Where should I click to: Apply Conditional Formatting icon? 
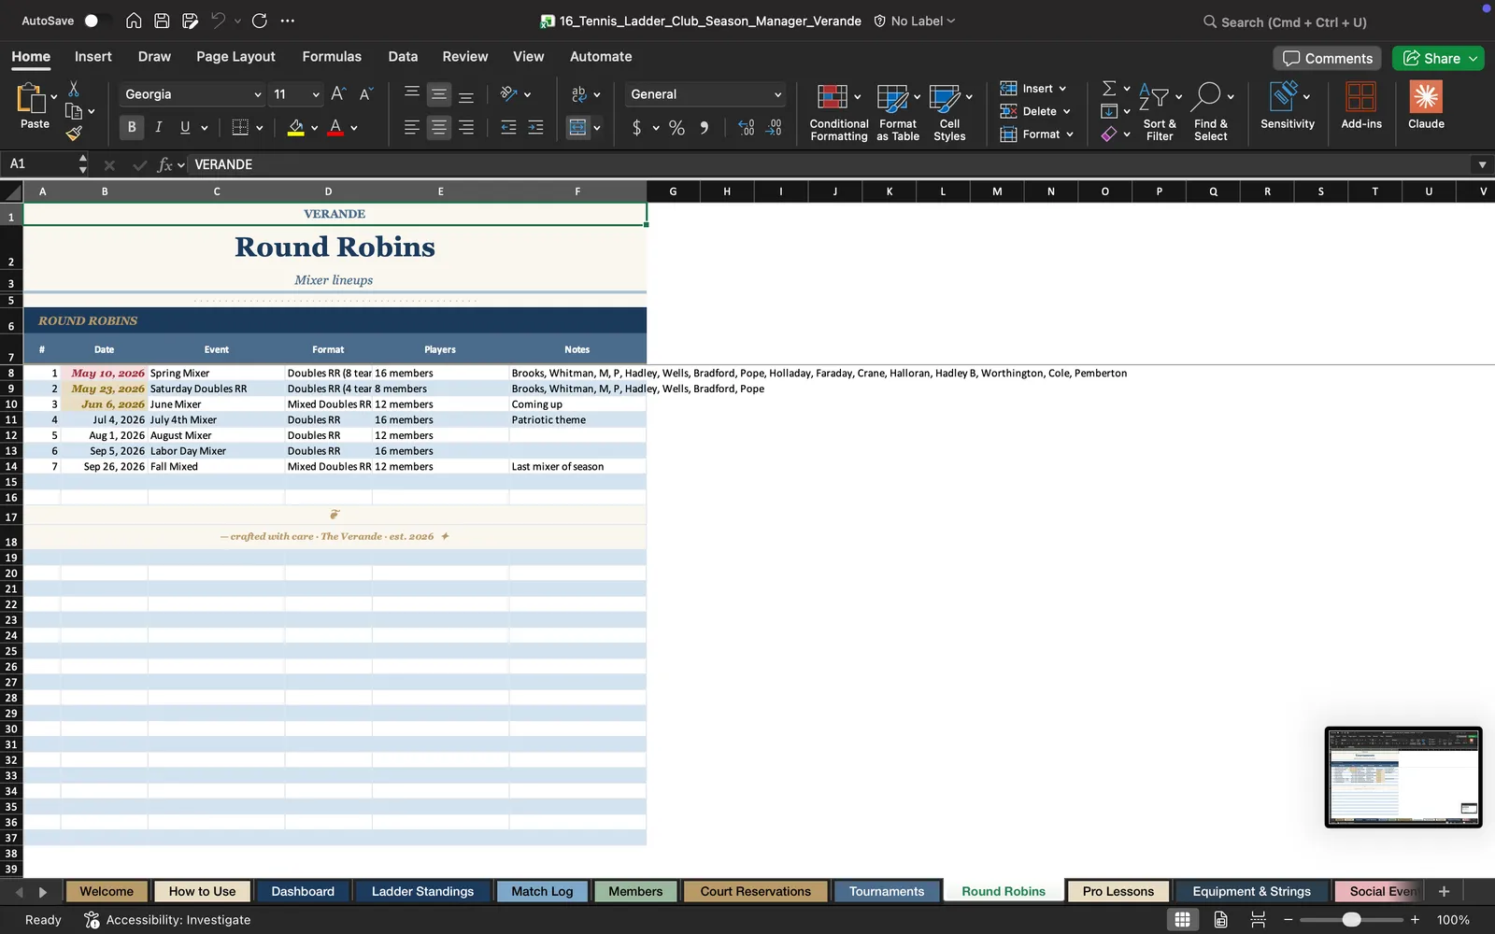click(833, 97)
